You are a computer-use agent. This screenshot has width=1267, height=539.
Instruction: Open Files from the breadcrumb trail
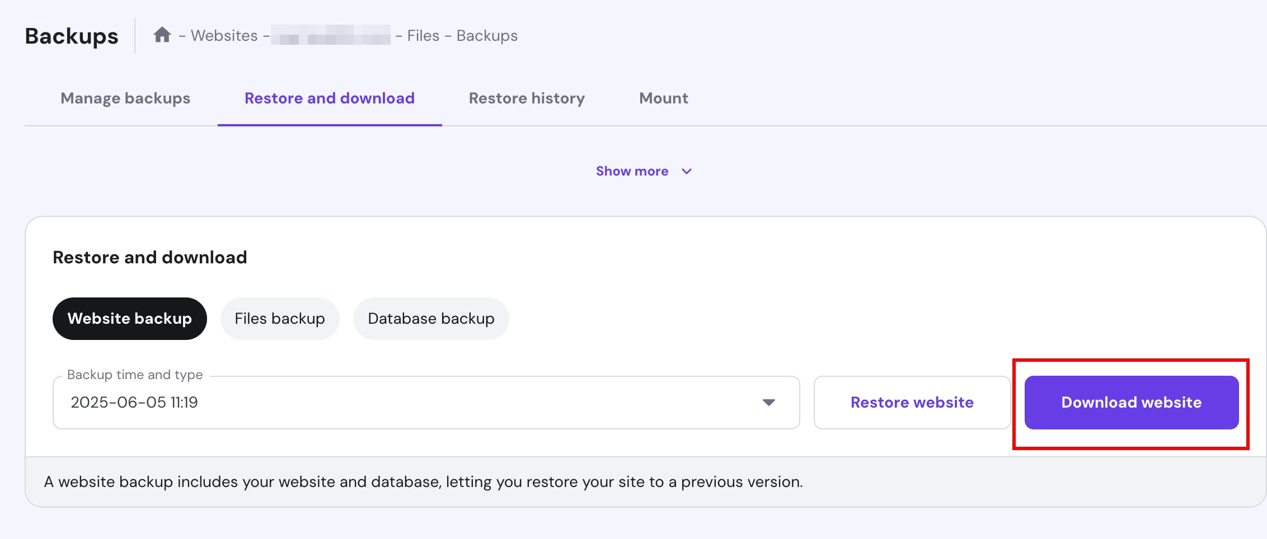tap(423, 36)
